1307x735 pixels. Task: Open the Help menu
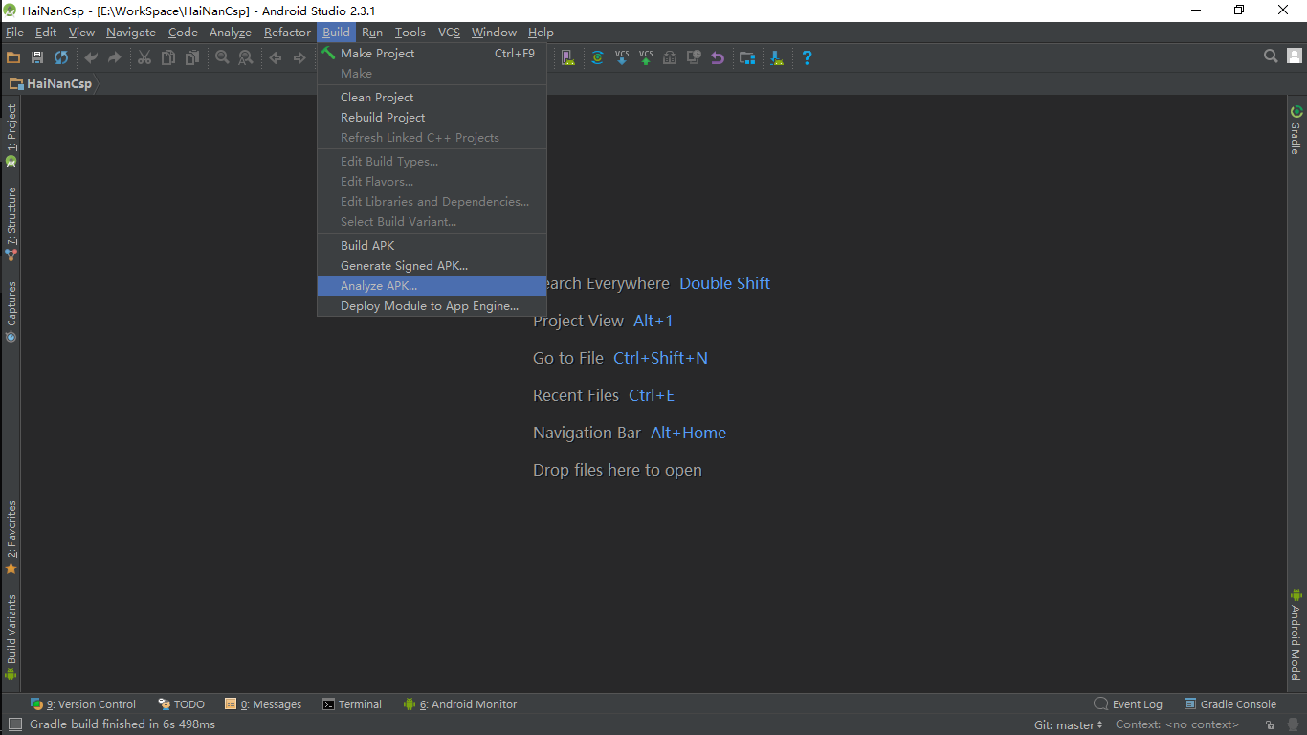coord(542,33)
